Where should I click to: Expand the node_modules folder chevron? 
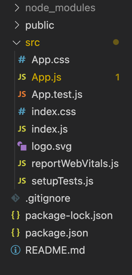[17, 8]
